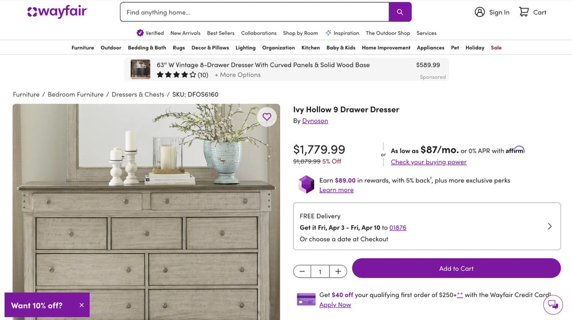Viewport: 572px width, 320px height.
Task: Click the purple search magnifier button
Action: (x=400, y=12)
